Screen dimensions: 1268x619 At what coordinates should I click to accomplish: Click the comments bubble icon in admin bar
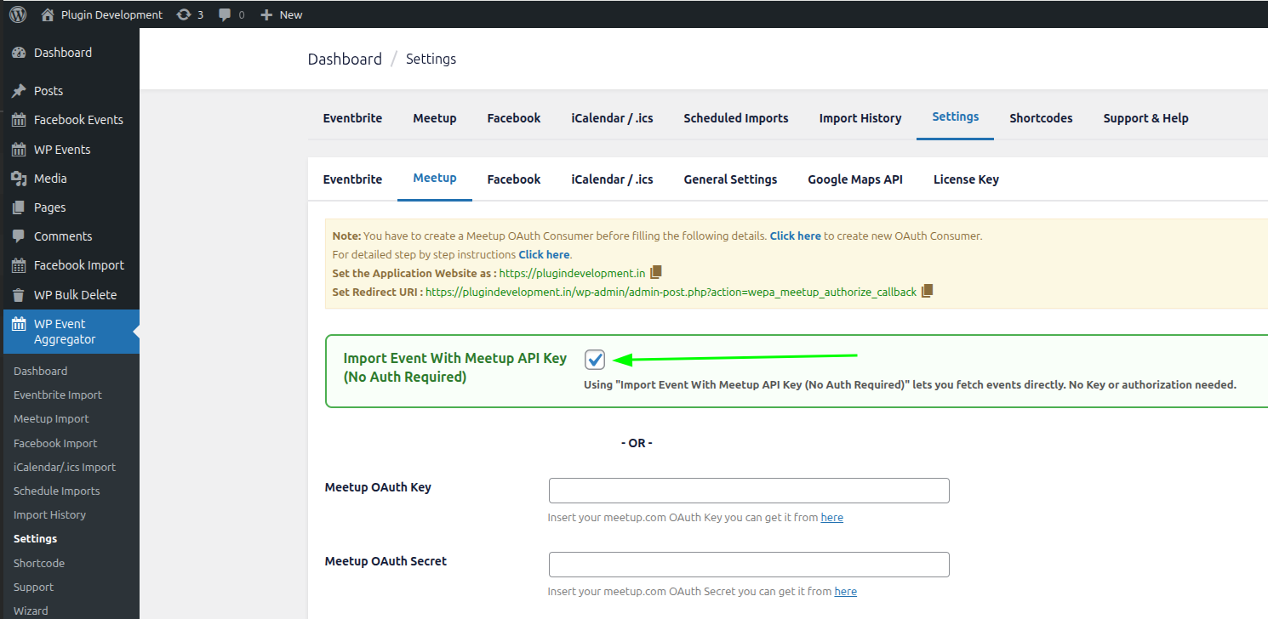224,14
